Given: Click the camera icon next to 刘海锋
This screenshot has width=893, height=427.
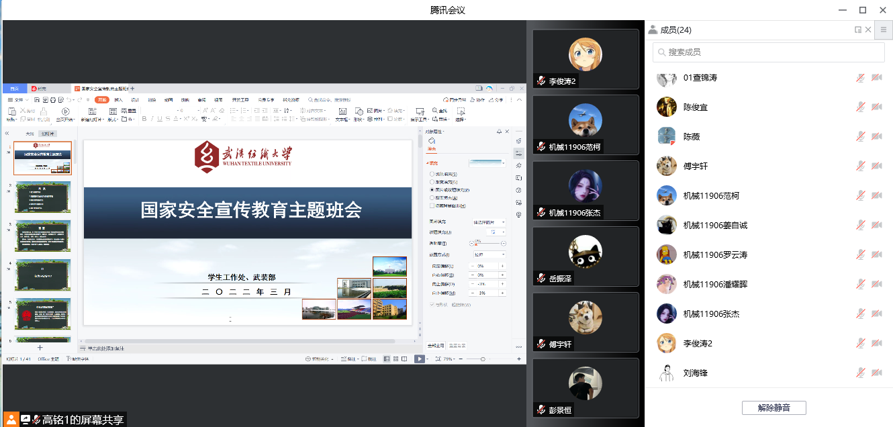Looking at the screenshot, I should pos(876,373).
